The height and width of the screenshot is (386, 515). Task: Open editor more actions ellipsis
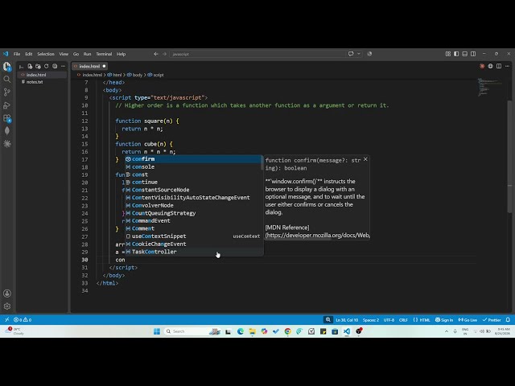tap(507, 66)
